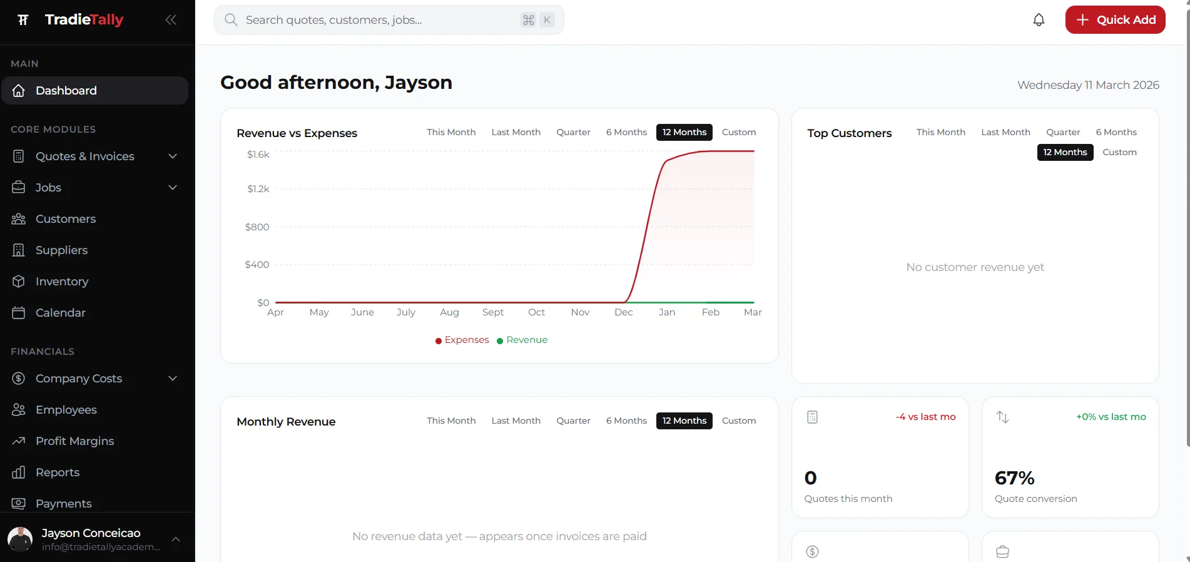
Task: Click 'No customer revenue yet' message
Action: pos(975,267)
